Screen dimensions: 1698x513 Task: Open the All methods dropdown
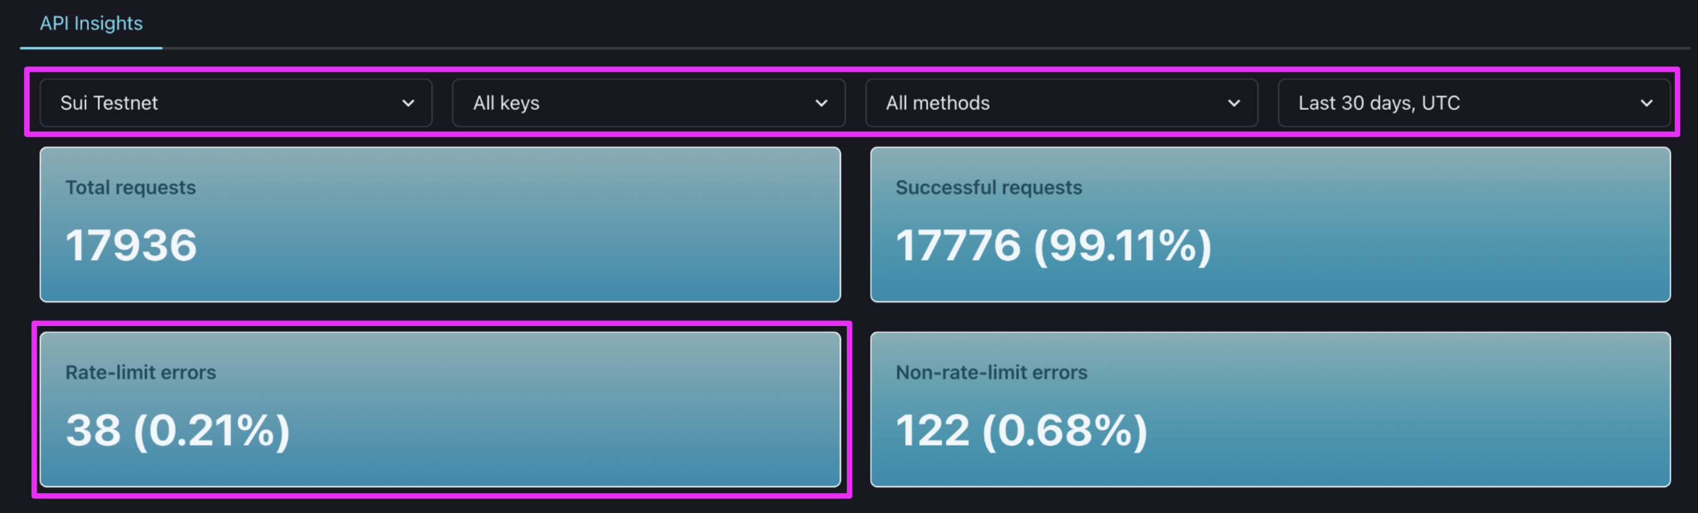click(1061, 103)
